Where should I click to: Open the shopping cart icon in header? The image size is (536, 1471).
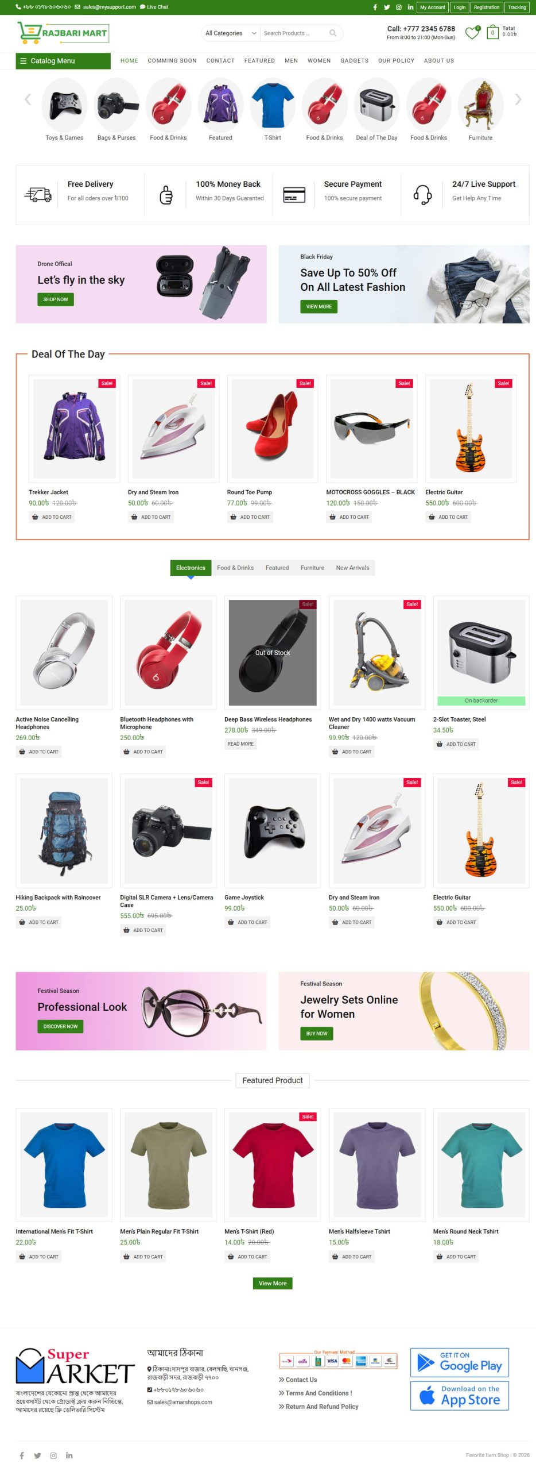click(x=492, y=33)
